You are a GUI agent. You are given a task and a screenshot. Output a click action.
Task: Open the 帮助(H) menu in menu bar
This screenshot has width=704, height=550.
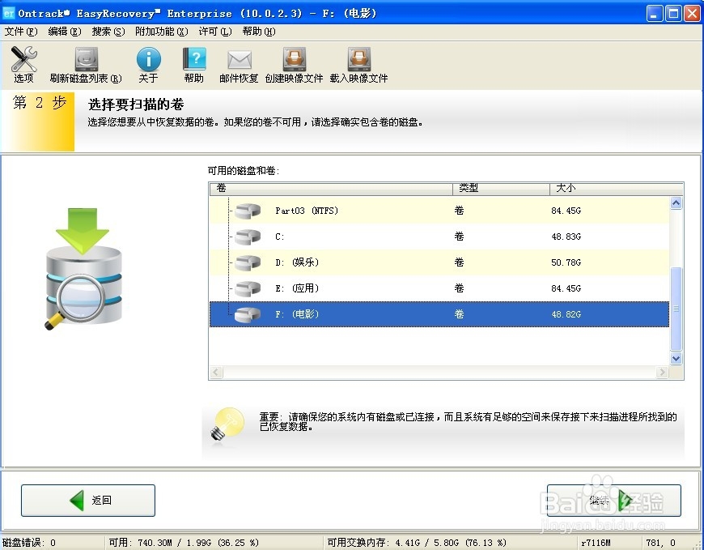(259, 32)
